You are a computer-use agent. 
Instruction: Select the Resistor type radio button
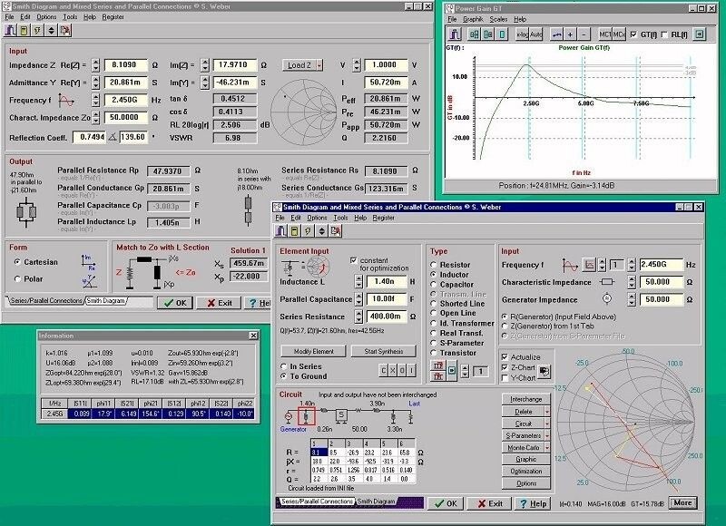tap(434, 265)
